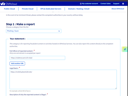Open the language globe icon
This screenshot has height=96, width=128.
tap(123, 4)
